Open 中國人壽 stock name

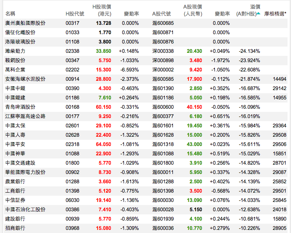click(15, 135)
